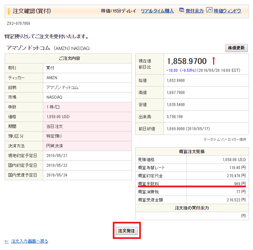Click the left arrow before 注文入力画面へ戻る

[x=7, y=241]
